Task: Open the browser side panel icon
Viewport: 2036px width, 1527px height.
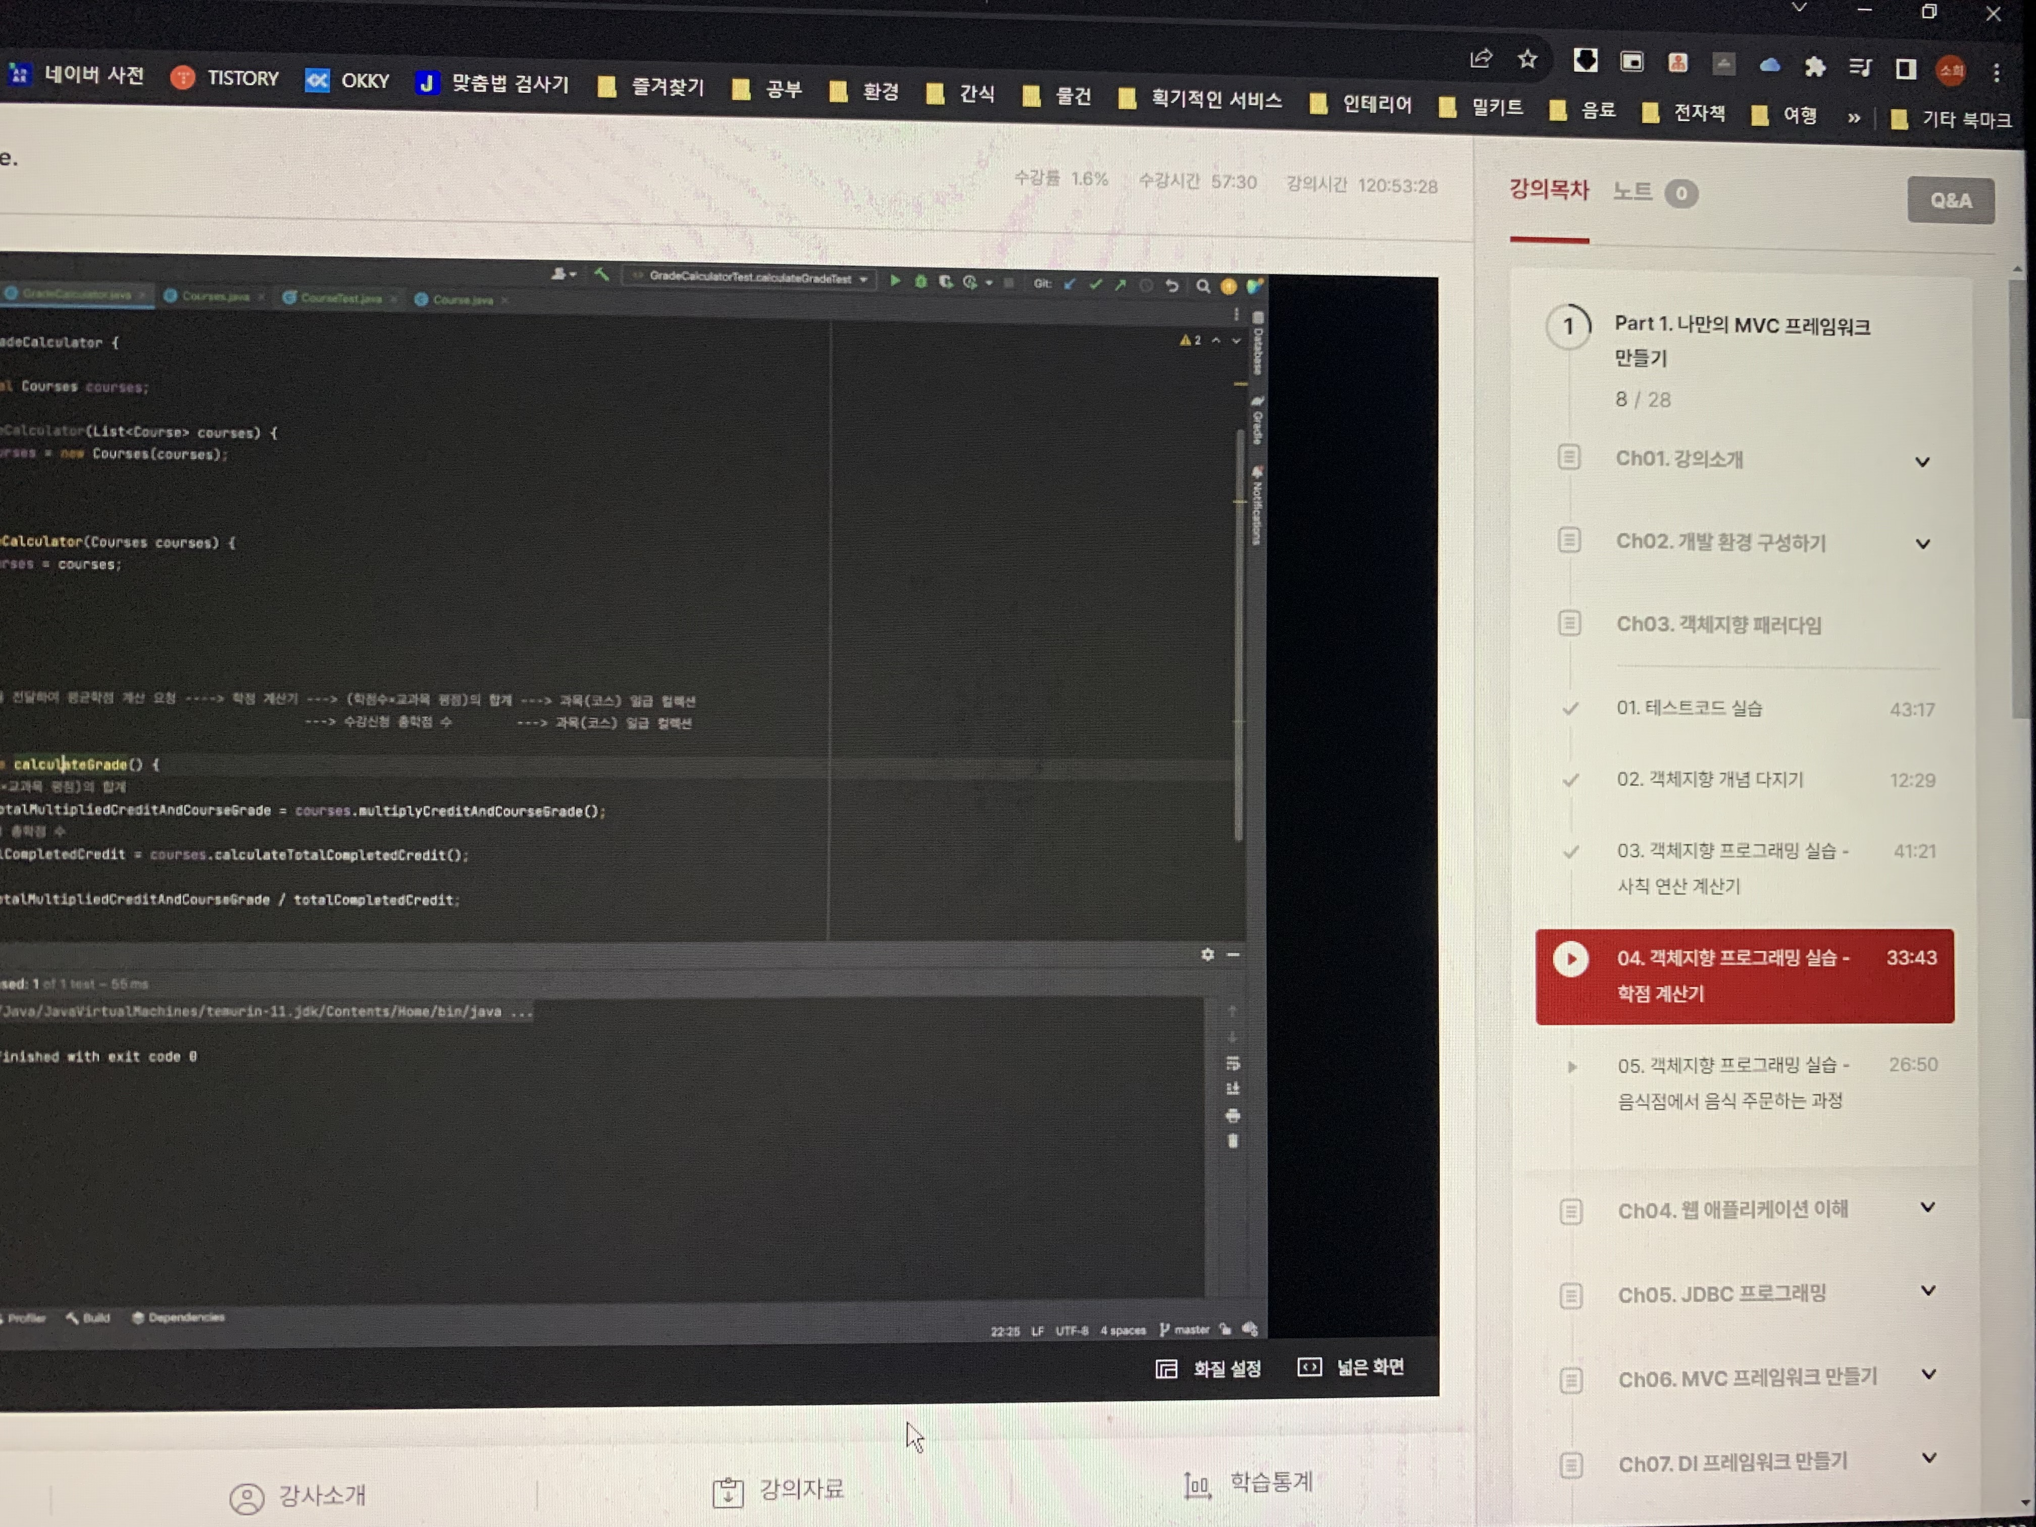Action: (x=1905, y=69)
